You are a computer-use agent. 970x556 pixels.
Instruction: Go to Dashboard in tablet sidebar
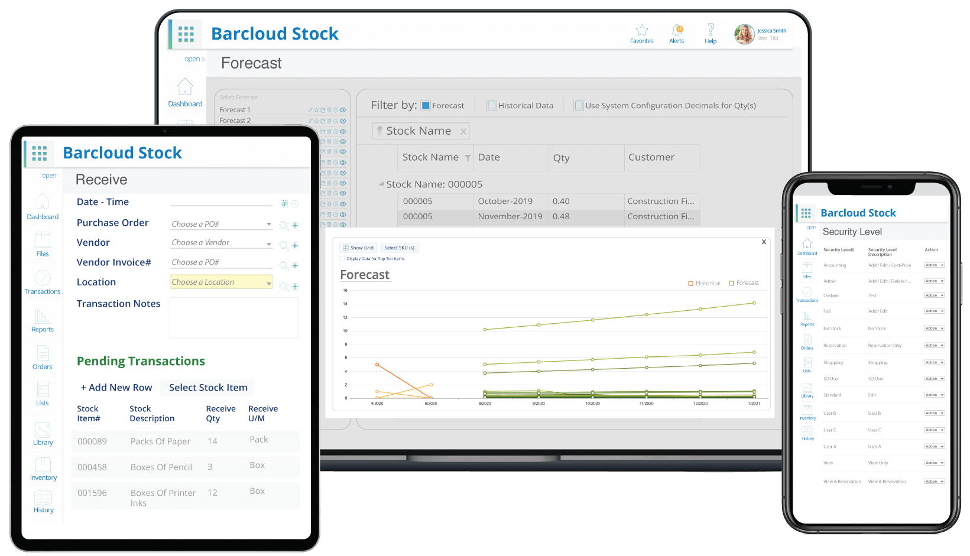click(x=43, y=207)
